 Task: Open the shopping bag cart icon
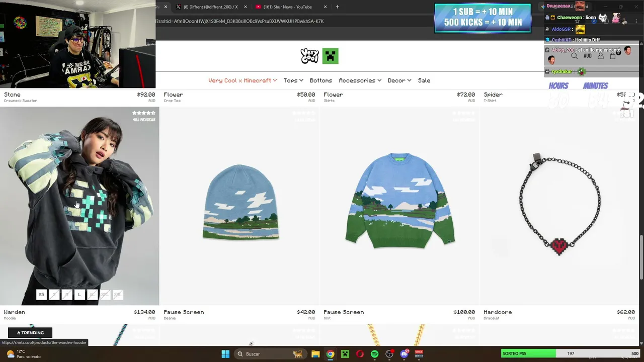(x=613, y=56)
